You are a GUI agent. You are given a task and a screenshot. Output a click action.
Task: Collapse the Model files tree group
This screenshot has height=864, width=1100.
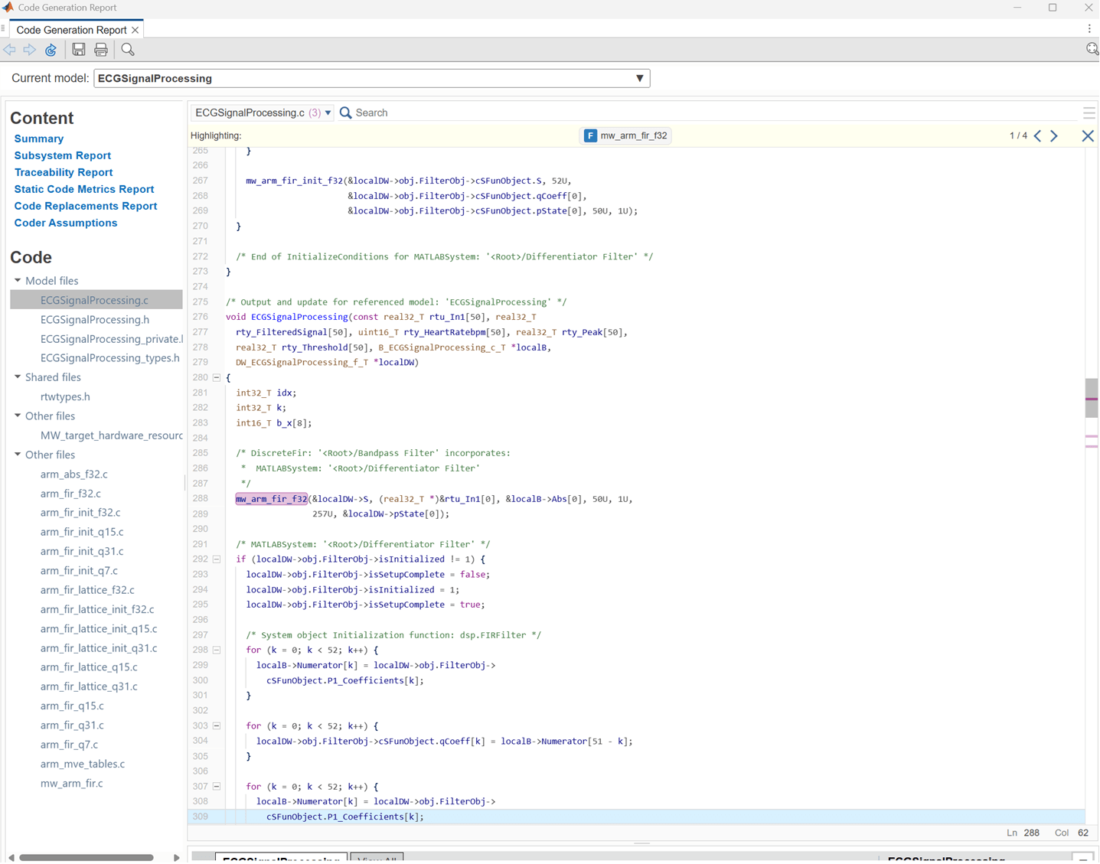click(x=18, y=281)
